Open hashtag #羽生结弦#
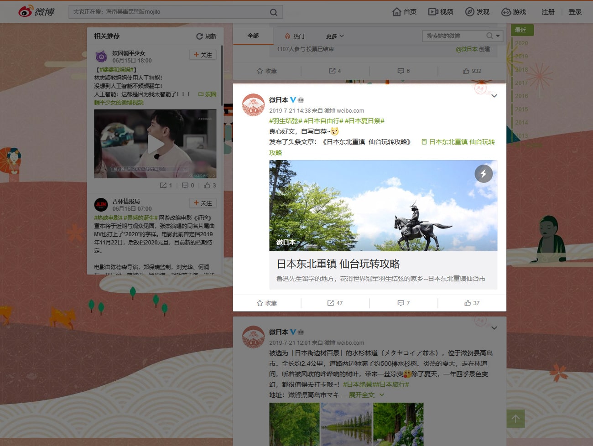This screenshot has width=593, height=446. [x=286, y=121]
